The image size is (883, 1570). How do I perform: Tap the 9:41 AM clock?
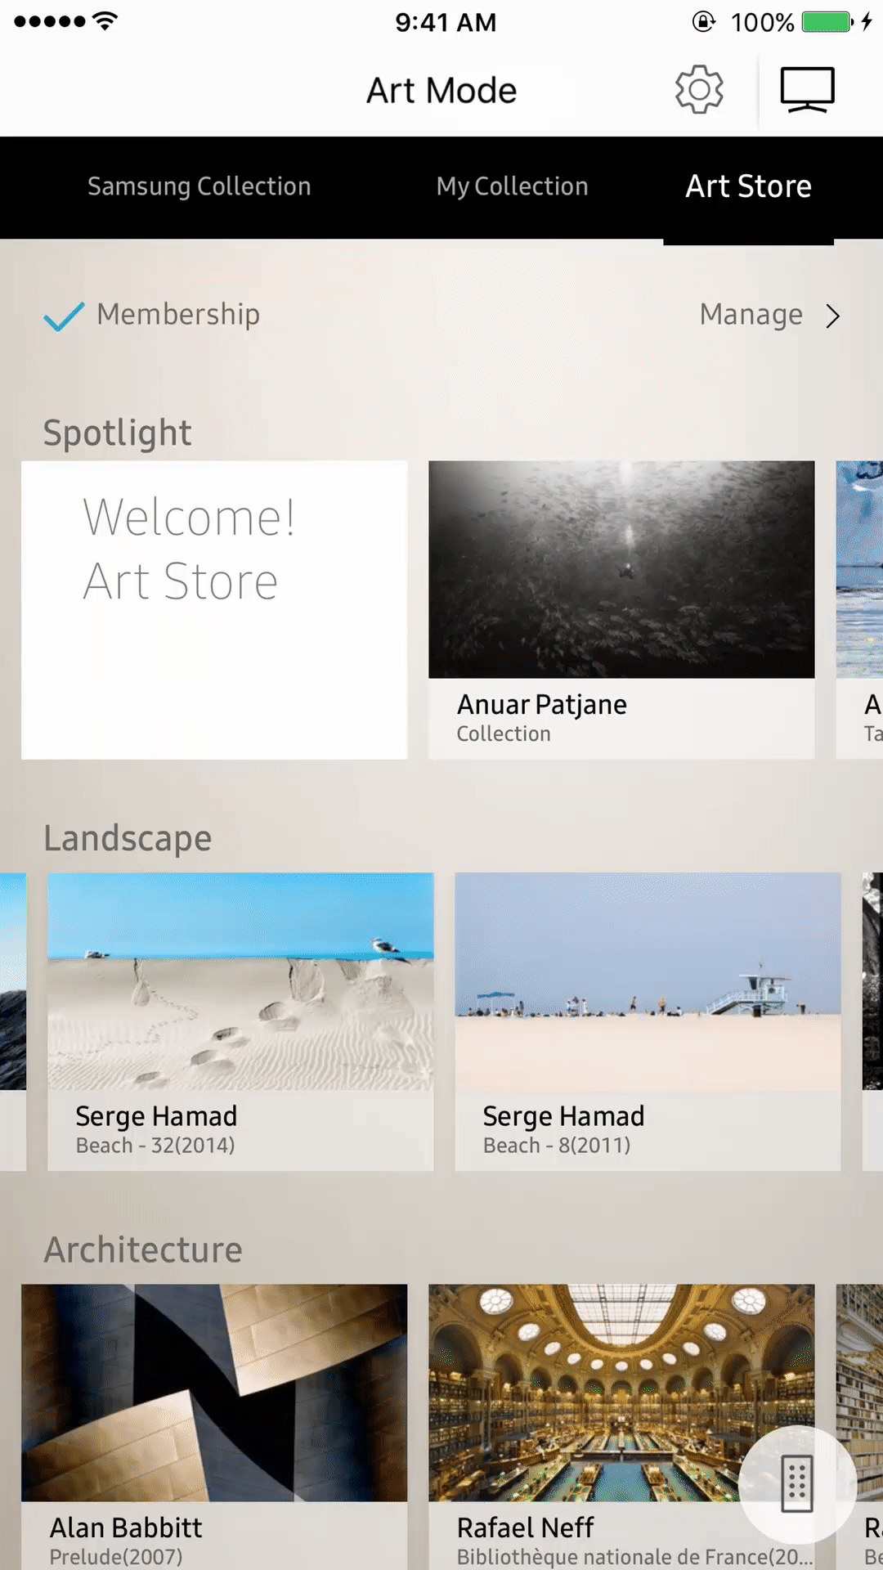pos(446,22)
